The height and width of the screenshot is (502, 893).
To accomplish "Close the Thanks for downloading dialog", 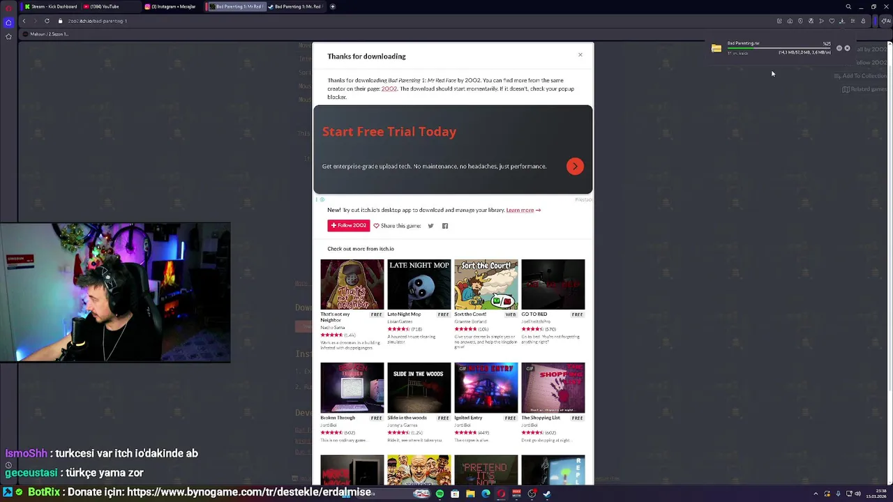I will coord(580,54).
